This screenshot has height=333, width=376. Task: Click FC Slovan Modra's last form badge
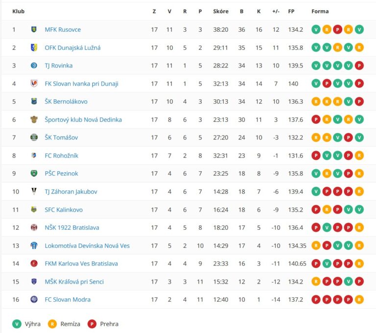(x=359, y=300)
